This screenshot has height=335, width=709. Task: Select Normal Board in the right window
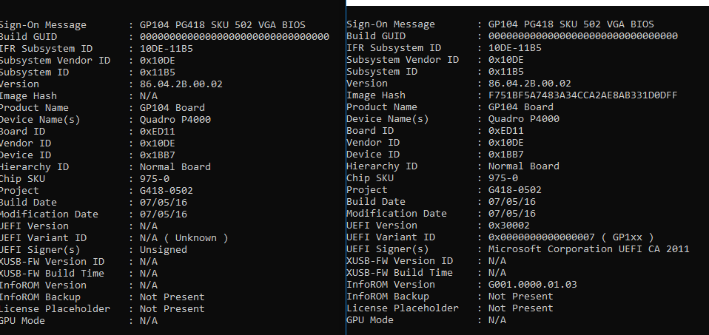(524, 166)
